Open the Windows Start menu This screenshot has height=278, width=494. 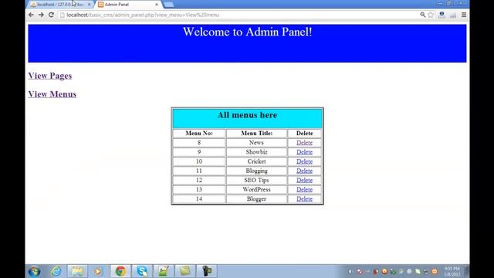(x=34, y=271)
